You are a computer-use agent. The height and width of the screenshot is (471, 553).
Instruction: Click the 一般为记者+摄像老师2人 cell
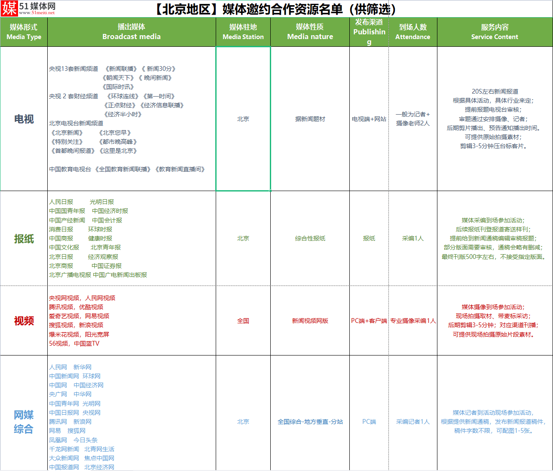(413, 119)
